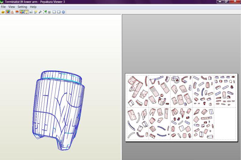Open settings with the wrench icon
Image resolution: width=241 pixels, height=160 pixels.
pos(40,12)
